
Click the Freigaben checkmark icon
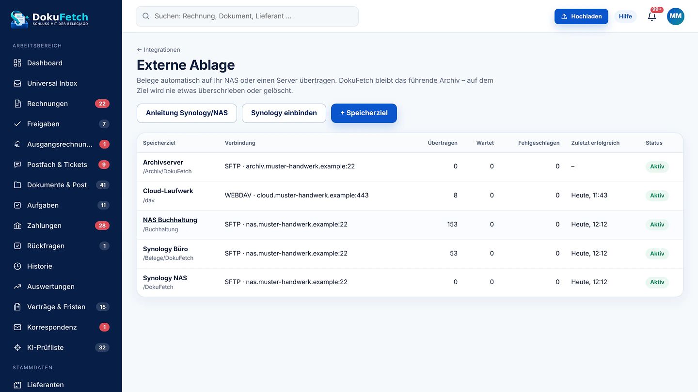(17, 124)
